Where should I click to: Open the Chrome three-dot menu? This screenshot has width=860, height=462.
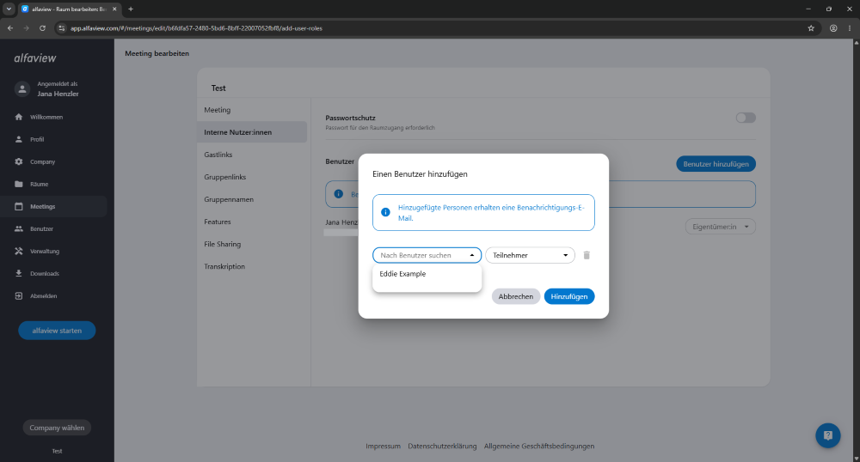(850, 28)
